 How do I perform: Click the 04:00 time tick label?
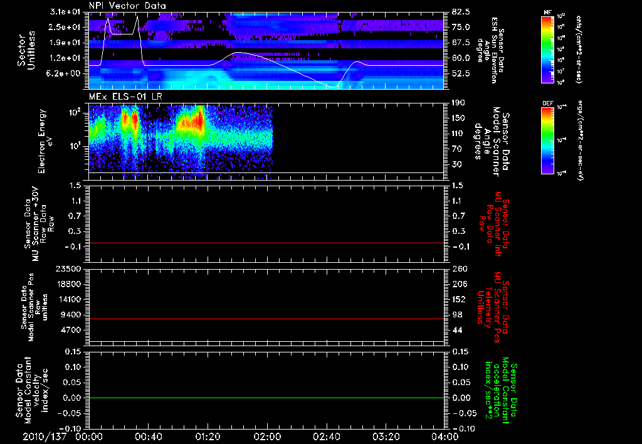(445, 436)
